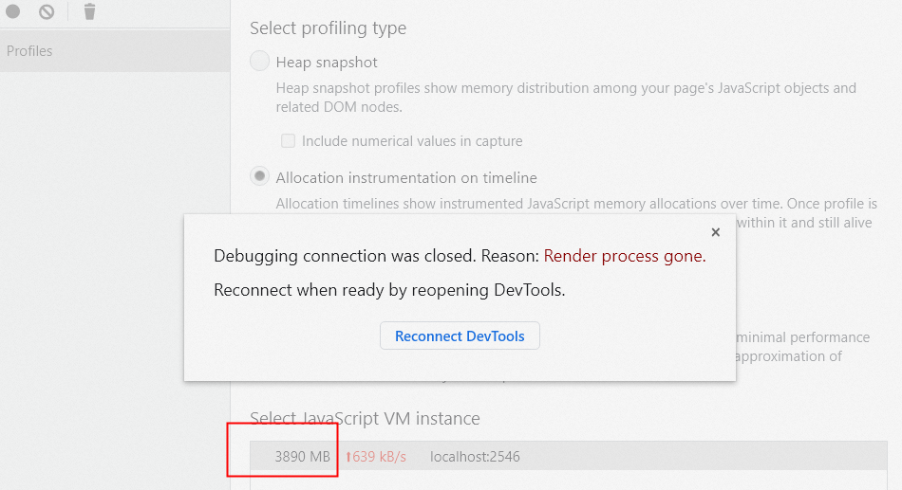Screen dimensions: 902x490
Task: Click the Reconnect DevTools button
Action: tap(460, 336)
